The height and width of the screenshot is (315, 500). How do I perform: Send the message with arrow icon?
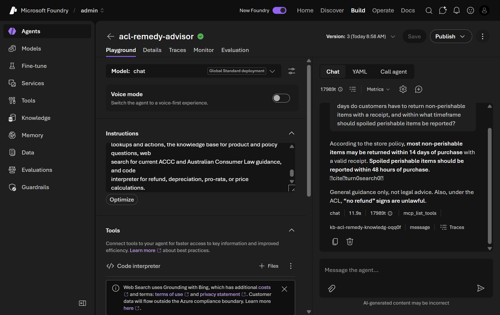481,288
